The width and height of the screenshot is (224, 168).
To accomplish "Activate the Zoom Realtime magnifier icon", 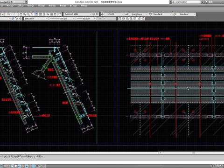I will click(x=25, y=14).
